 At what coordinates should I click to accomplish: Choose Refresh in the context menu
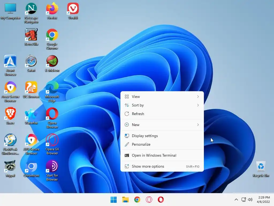pos(162,114)
